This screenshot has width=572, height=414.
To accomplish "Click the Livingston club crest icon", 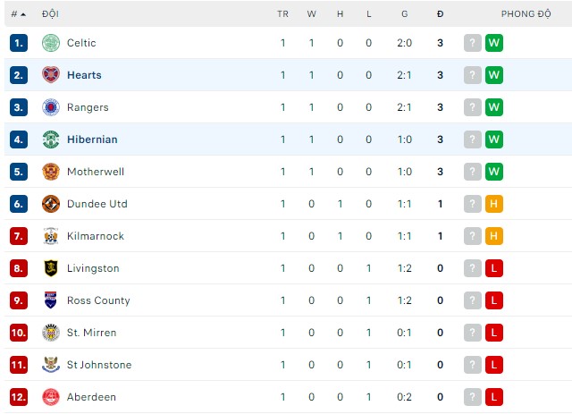I will coord(50,268).
